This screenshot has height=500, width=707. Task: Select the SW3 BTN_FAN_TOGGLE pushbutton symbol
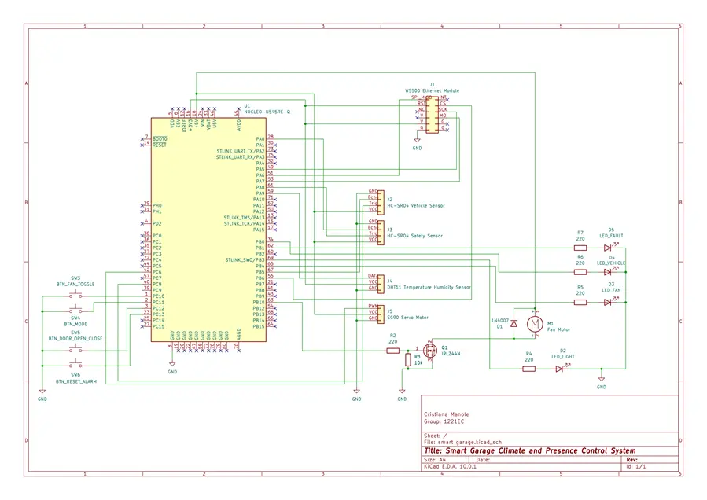75,296
